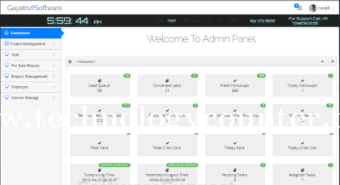Click the 75 badge on Not Interested tile
The width and height of the screenshot is (340, 185).
coord(330,105)
